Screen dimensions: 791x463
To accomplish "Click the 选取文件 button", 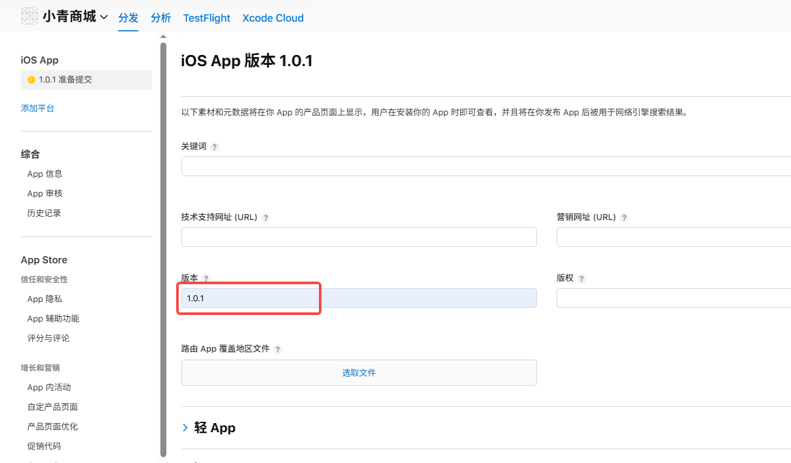I will coord(359,373).
